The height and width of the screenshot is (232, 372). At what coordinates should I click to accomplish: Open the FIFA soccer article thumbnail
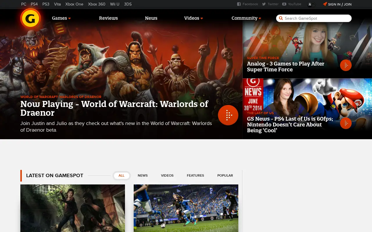(186, 208)
